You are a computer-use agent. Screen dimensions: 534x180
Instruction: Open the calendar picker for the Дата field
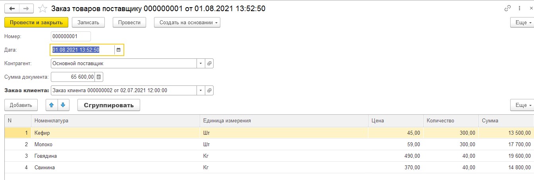(x=118, y=50)
